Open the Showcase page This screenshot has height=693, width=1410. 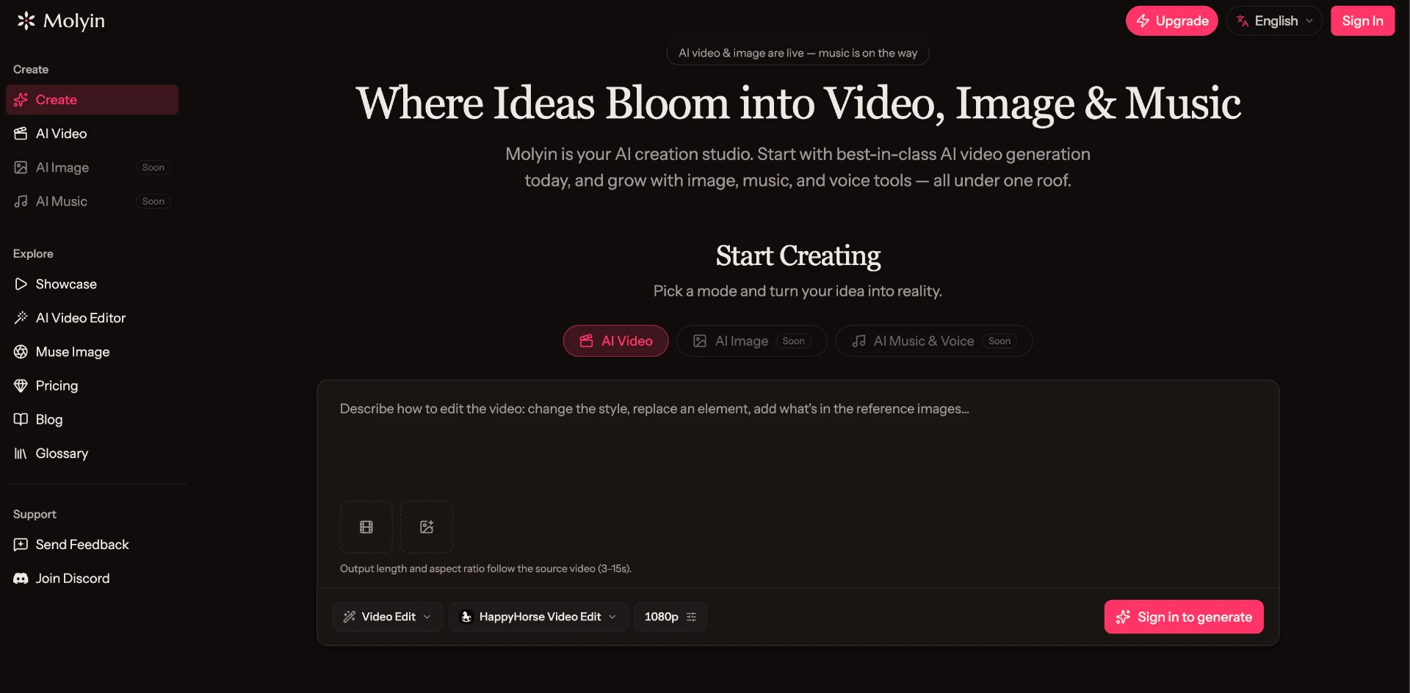[x=93, y=284]
